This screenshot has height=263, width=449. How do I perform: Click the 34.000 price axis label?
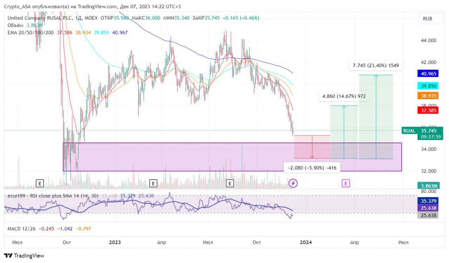[429, 149]
